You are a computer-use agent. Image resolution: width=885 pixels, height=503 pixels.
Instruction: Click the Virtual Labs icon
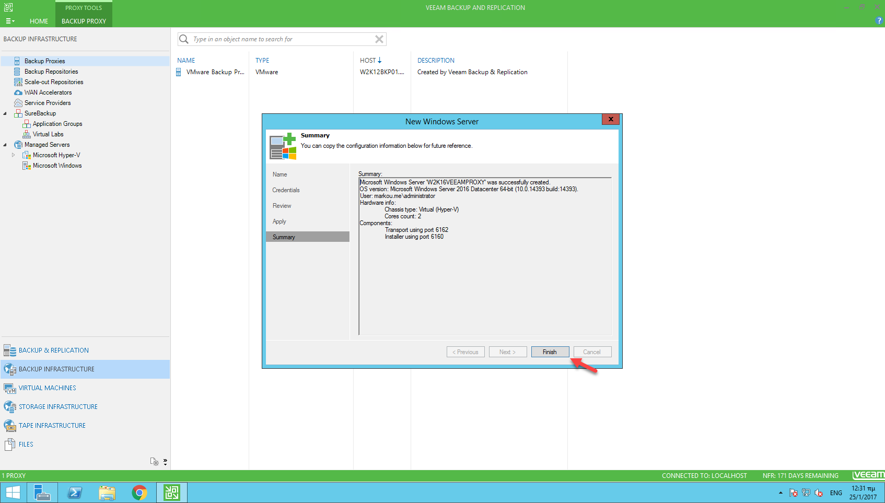point(26,134)
